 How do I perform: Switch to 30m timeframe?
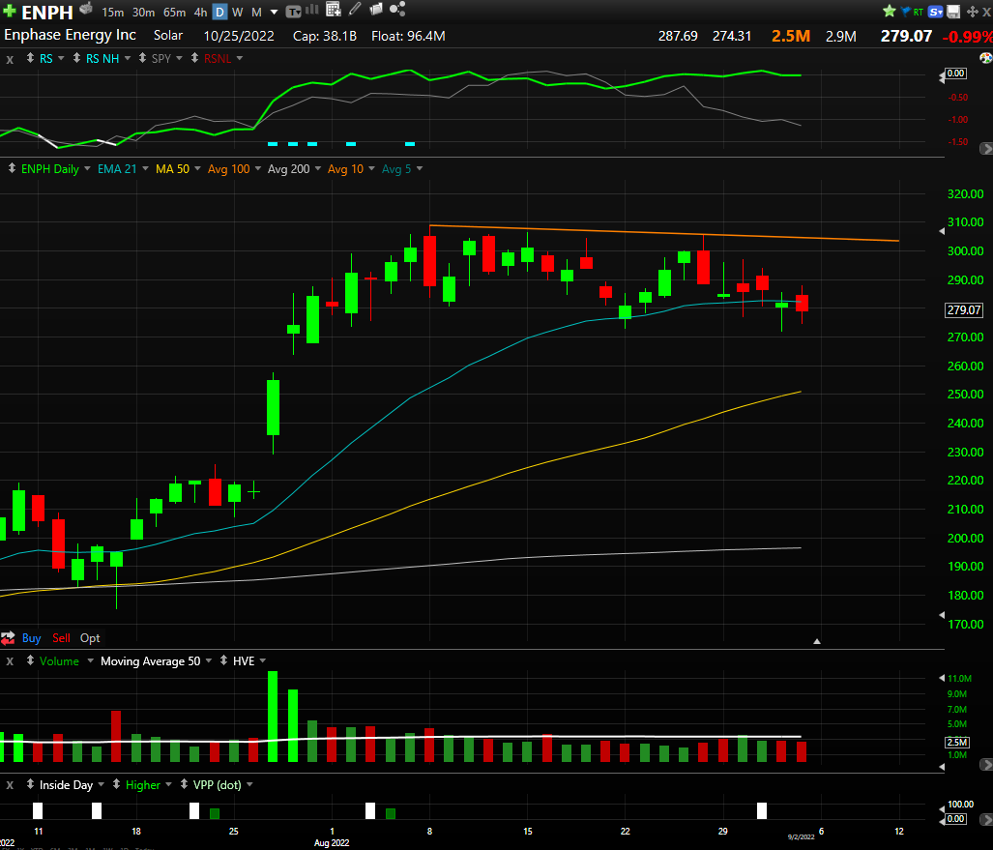point(144,12)
